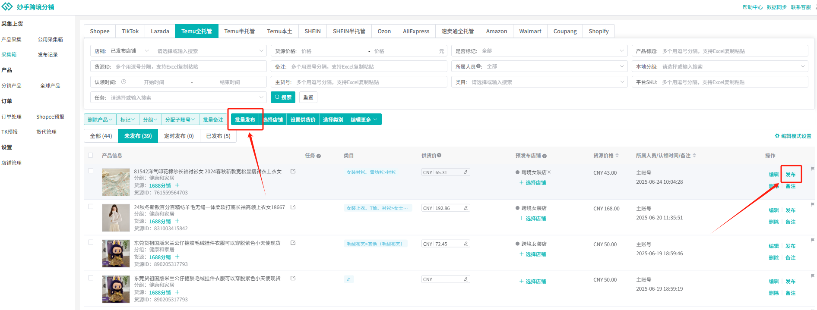817x310 pixels.
Task: Switch to the TikTok platform tab
Action: pos(130,31)
